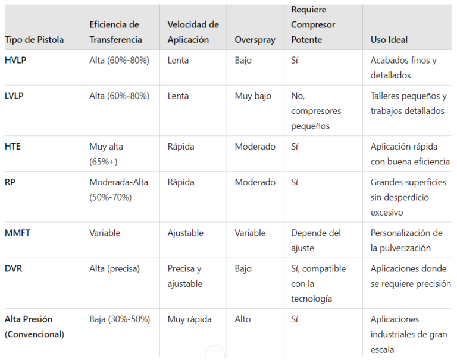Click "Talleres pequeños y trabajos detallados" cell
The height and width of the screenshot is (364, 457).
point(408,103)
